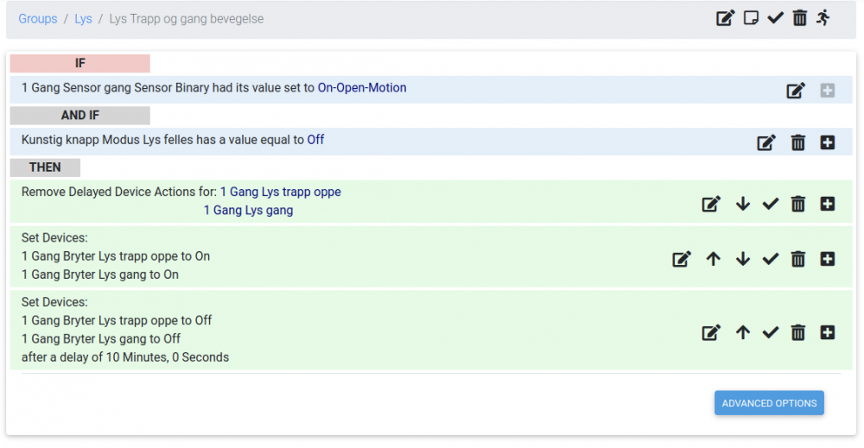This screenshot has height=448, width=864.
Task: Move Remove Delayed Device Actions down
Action: click(742, 205)
